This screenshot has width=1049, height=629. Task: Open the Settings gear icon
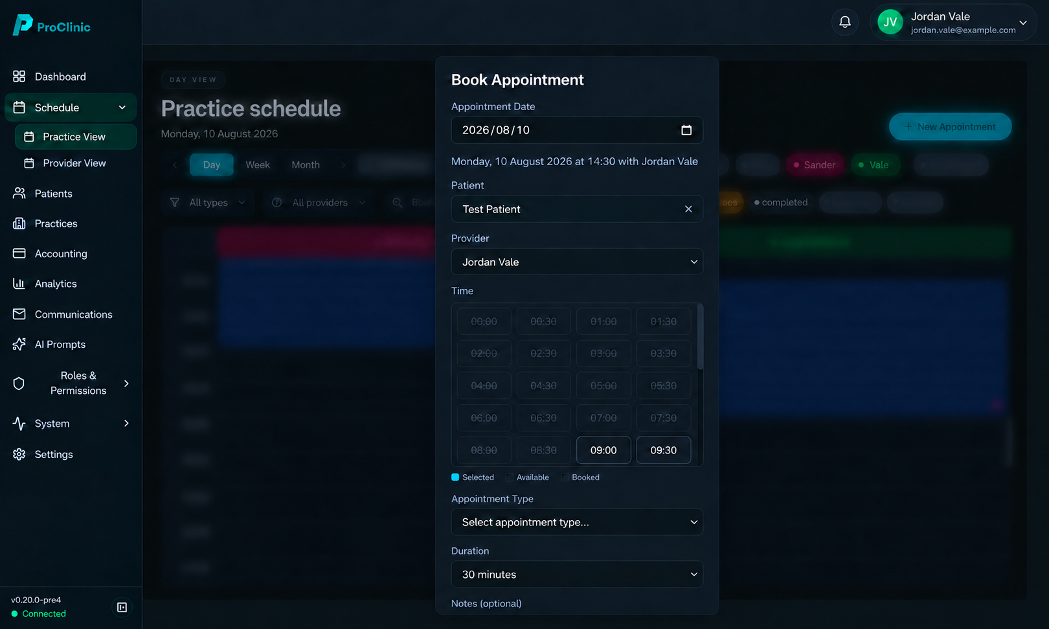click(19, 454)
